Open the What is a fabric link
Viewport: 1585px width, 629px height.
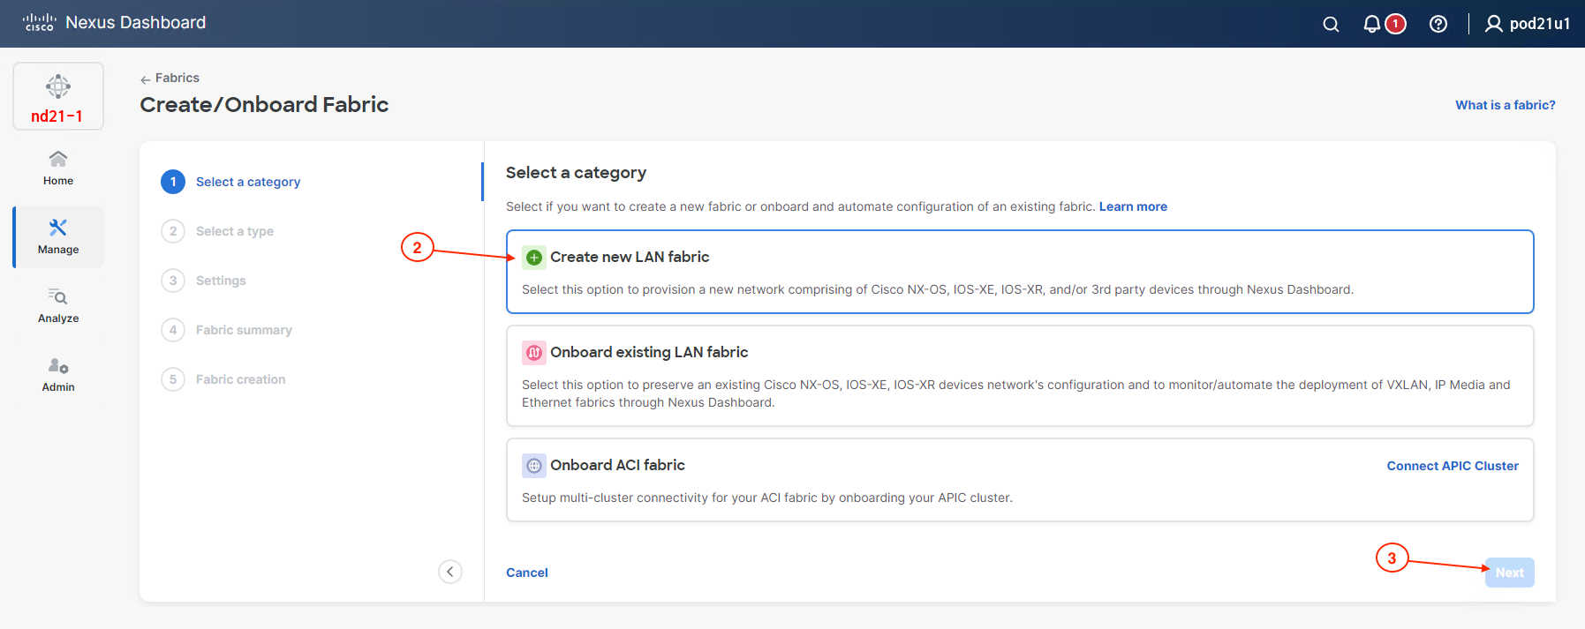(1505, 105)
